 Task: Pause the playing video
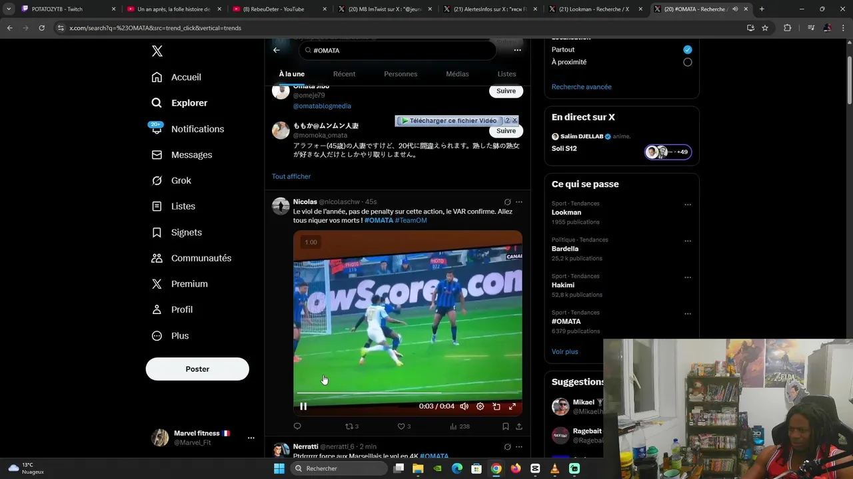303,406
